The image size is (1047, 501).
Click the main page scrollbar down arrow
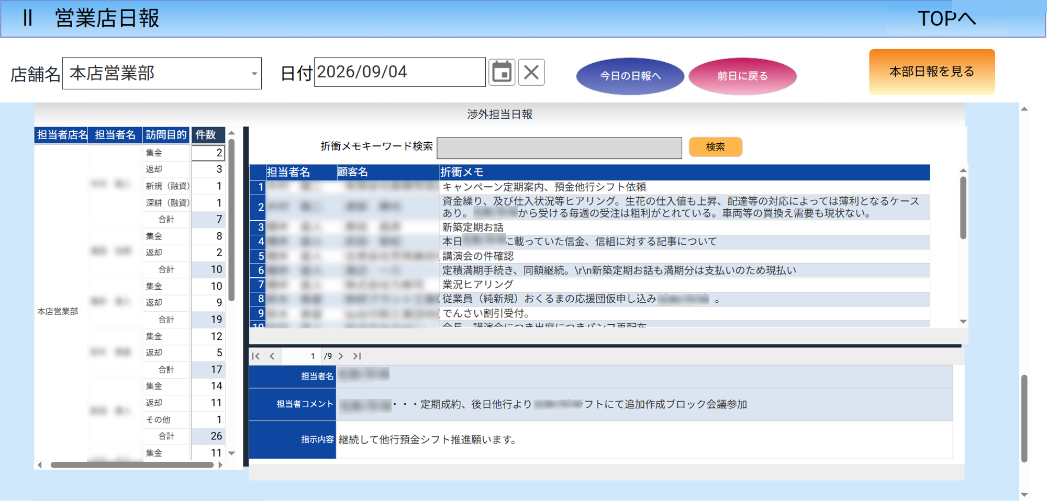pos(1024,494)
